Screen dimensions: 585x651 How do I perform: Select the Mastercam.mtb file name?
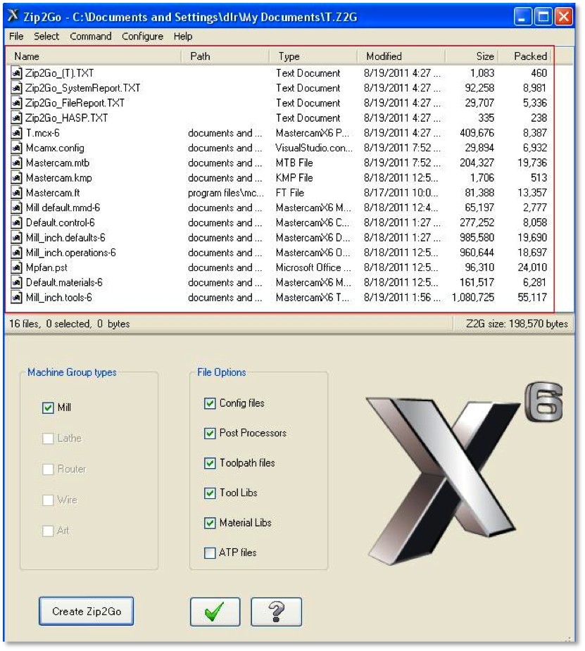pyautogui.click(x=58, y=163)
